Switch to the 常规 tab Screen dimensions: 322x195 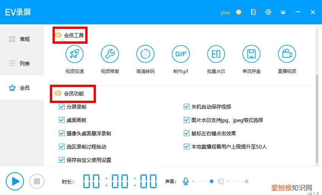[22, 39]
